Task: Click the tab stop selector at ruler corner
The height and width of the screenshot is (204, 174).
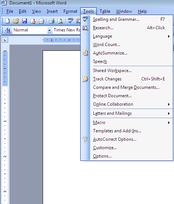Action: click(x=5, y=40)
